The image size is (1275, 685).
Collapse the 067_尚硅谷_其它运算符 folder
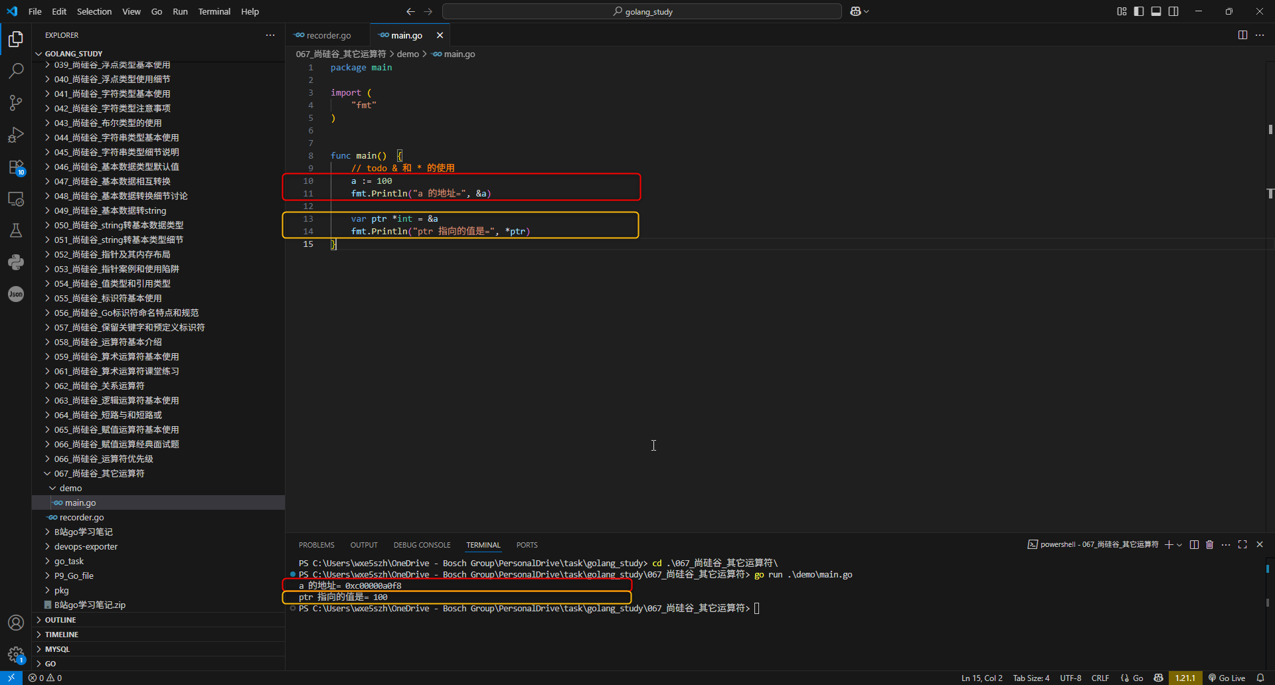(x=158, y=473)
